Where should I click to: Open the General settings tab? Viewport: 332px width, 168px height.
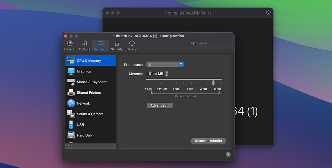click(70, 45)
